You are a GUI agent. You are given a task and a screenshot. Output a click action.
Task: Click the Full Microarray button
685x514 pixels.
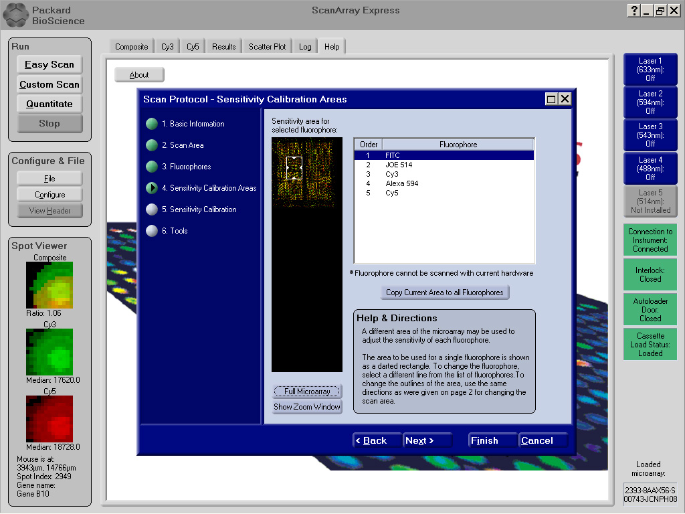(x=307, y=391)
